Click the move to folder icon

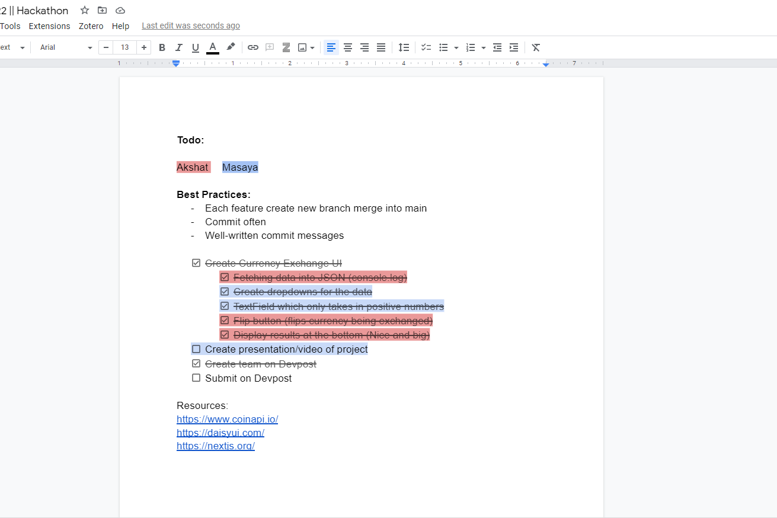[103, 10]
